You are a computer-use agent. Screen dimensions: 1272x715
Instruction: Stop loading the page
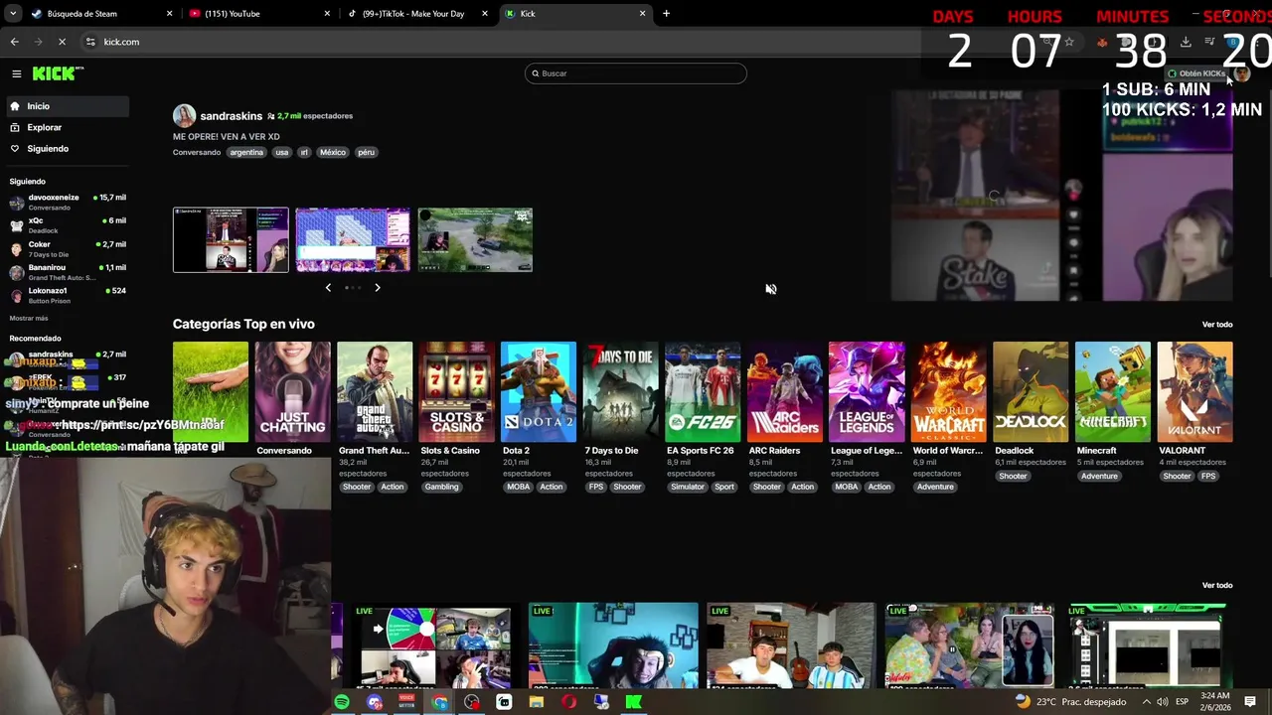pyautogui.click(x=62, y=42)
